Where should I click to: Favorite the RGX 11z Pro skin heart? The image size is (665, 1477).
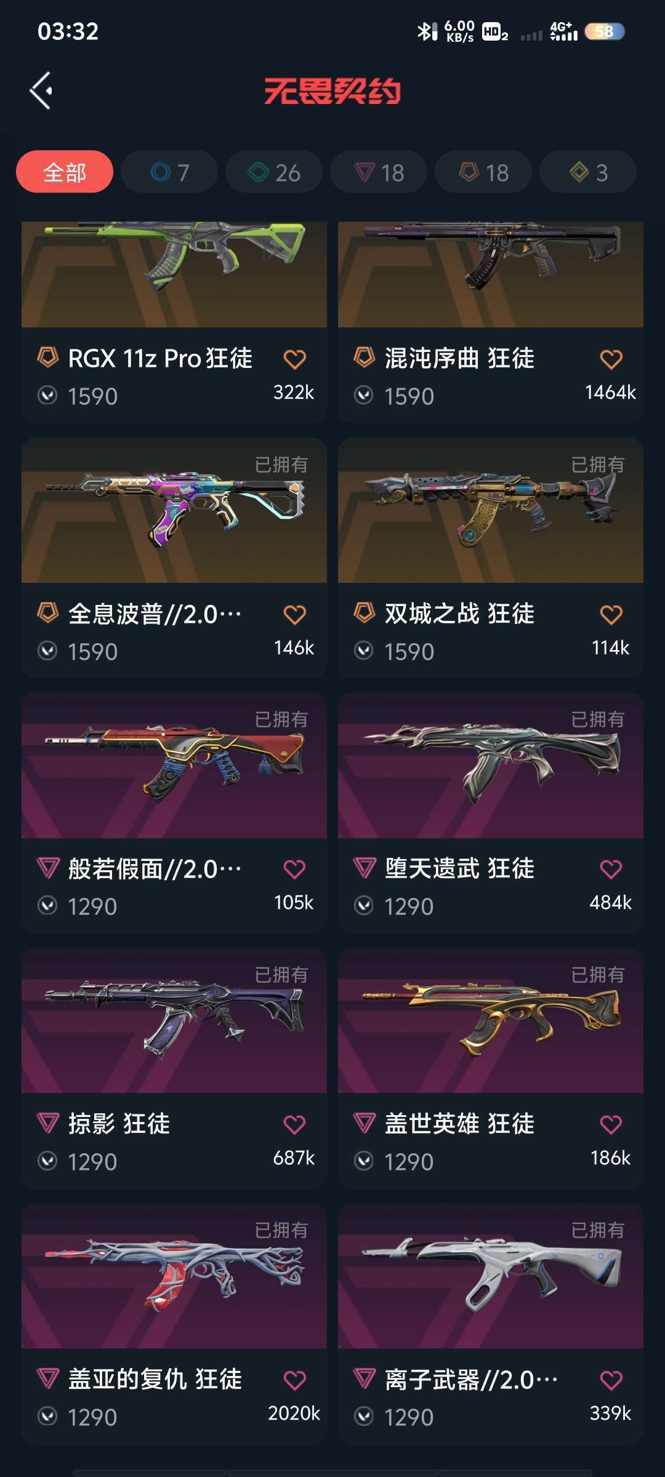(x=294, y=359)
